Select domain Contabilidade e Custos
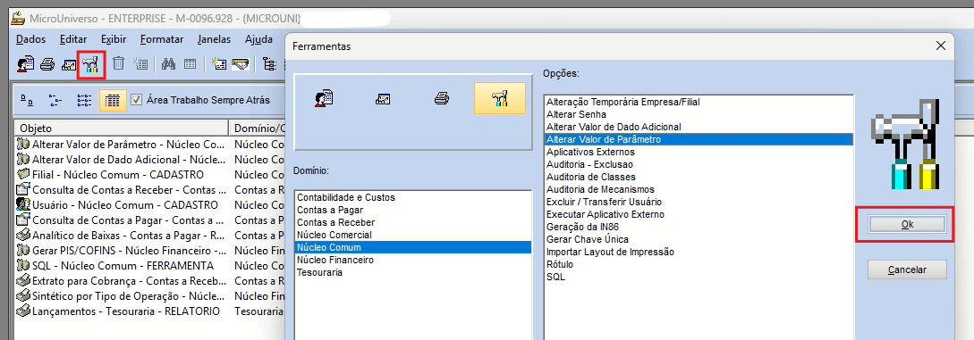 click(x=413, y=197)
